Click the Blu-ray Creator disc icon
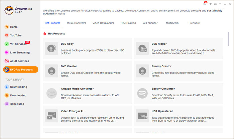 click(x=142, y=71)
